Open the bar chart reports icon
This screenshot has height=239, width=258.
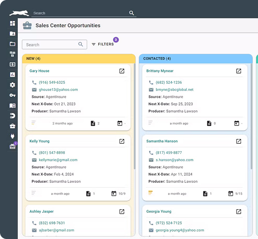pyautogui.click(x=13, y=75)
